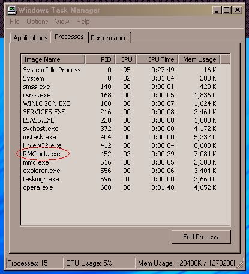
Task: Maximize the Task Manager window
Action: 227,10
